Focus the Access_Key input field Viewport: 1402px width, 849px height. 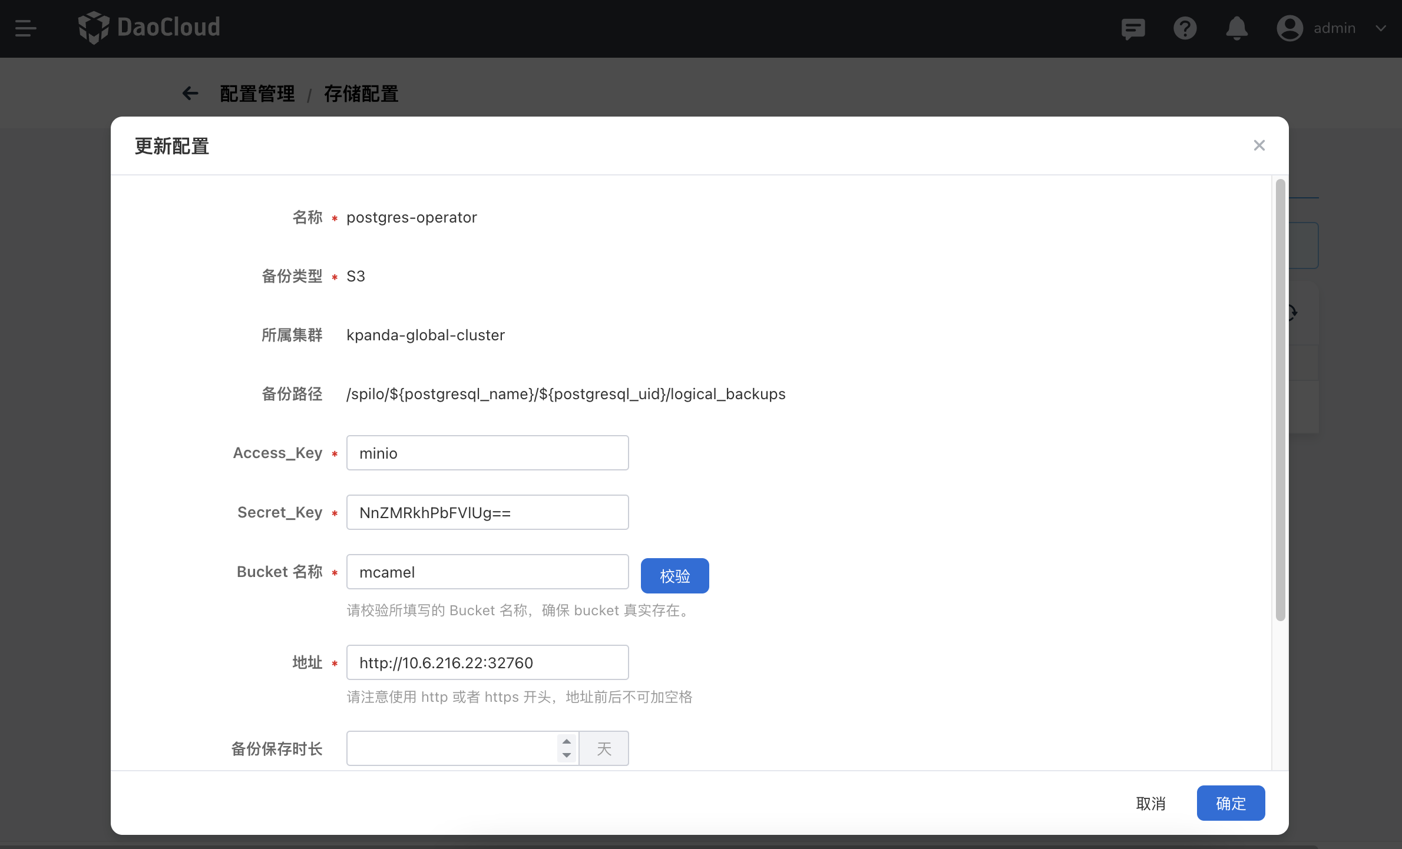click(487, 453)
